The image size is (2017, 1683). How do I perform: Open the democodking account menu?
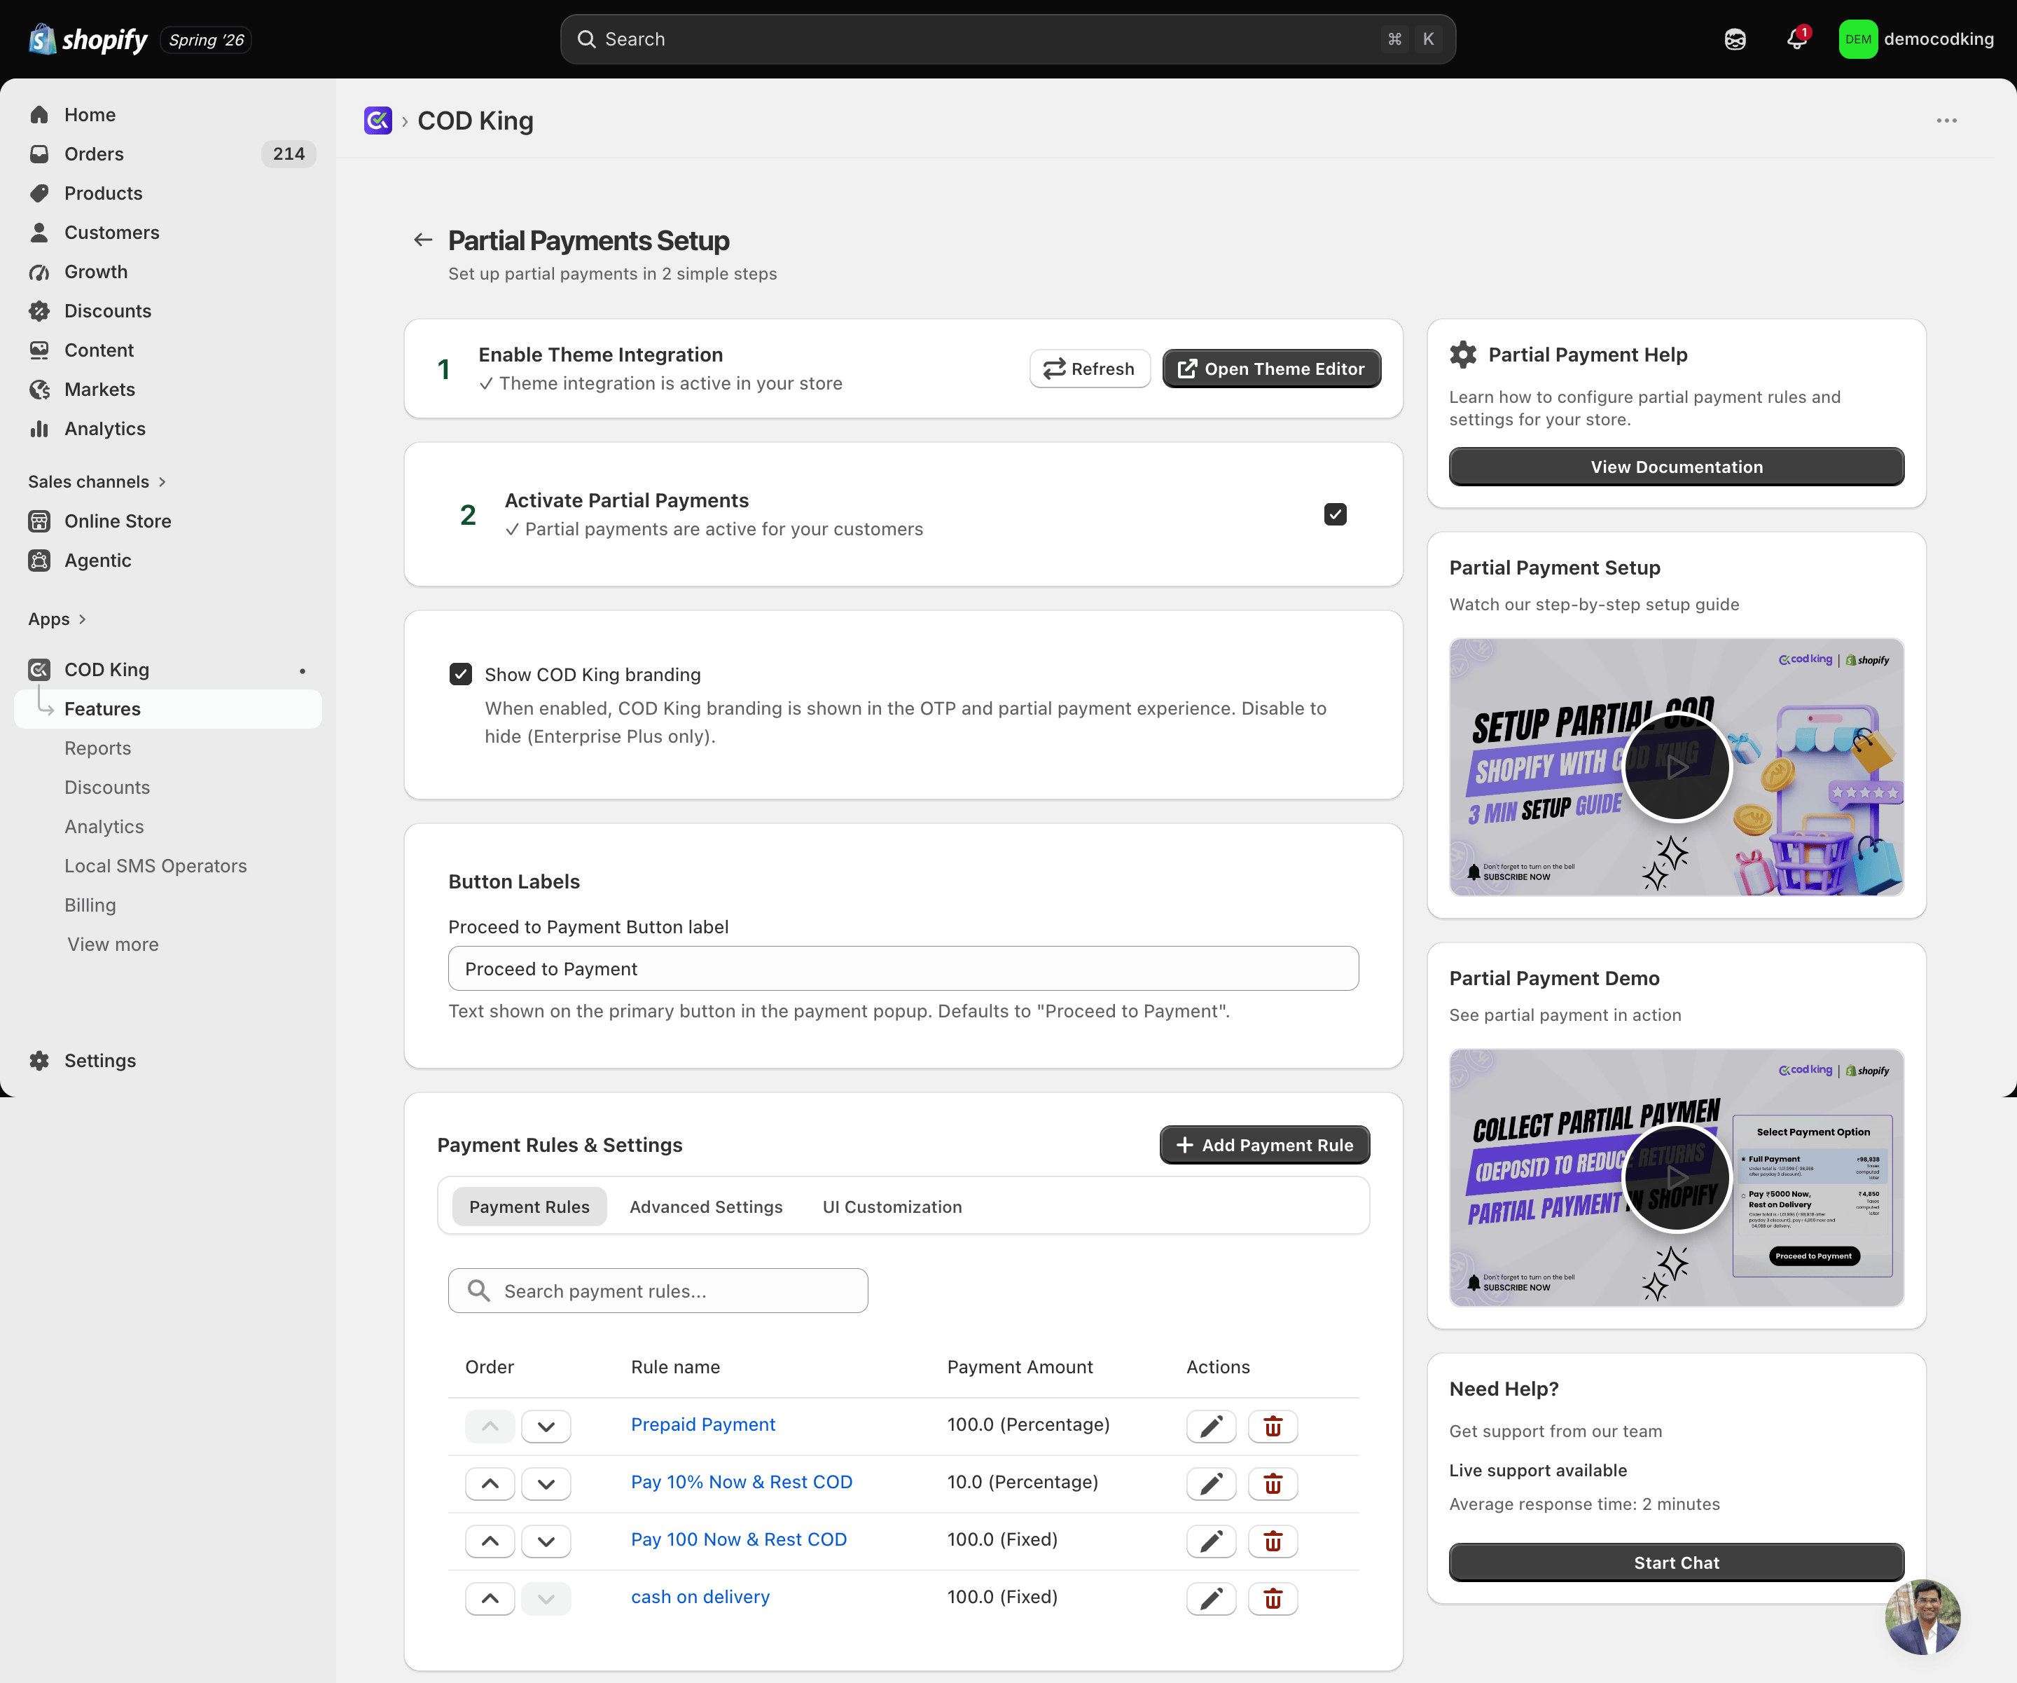(x=1915, y=39)
